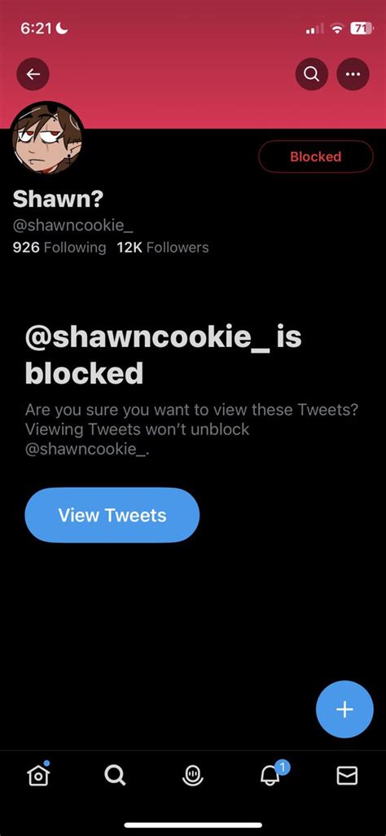Tap the 6:21 clock in status bar
This screenshot has width=386, height=836.
(x=35, y=29)
